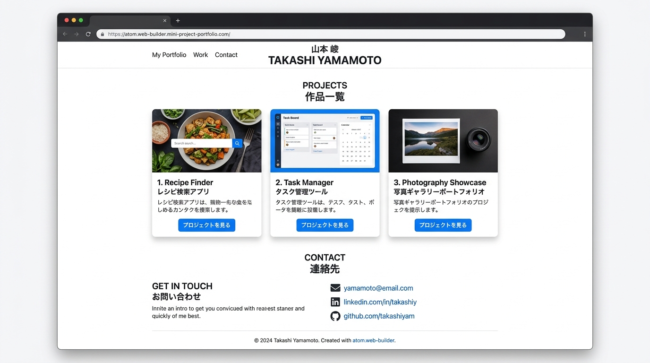Open the browser three-dot menu
The image size is (650, 363).
coord(585,34)
